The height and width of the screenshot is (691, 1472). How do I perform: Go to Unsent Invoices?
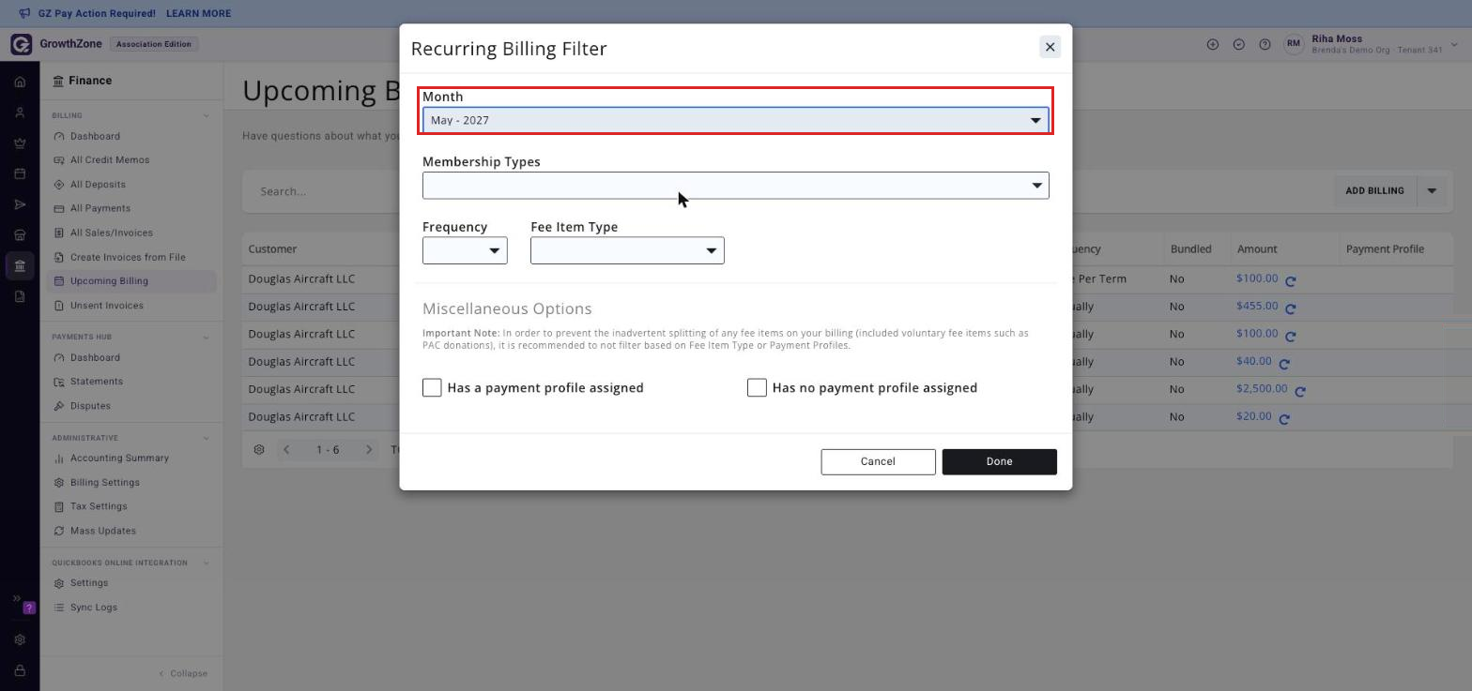(x=107, y=306)
